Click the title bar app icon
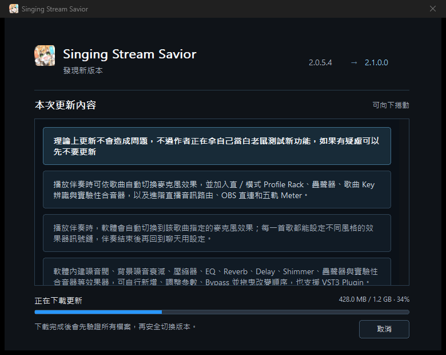Viewport: 446px width, 355px height. click(14, 9)
